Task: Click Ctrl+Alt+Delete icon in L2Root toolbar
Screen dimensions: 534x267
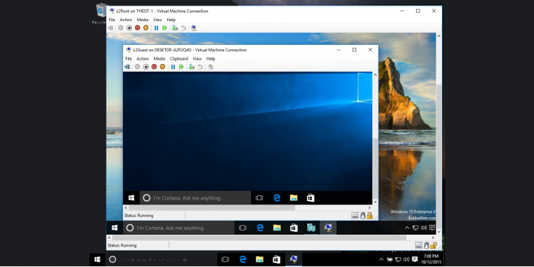Action: 111,28
